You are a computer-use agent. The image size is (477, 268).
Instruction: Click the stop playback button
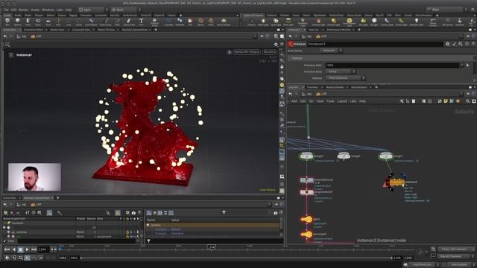[21, 249]
